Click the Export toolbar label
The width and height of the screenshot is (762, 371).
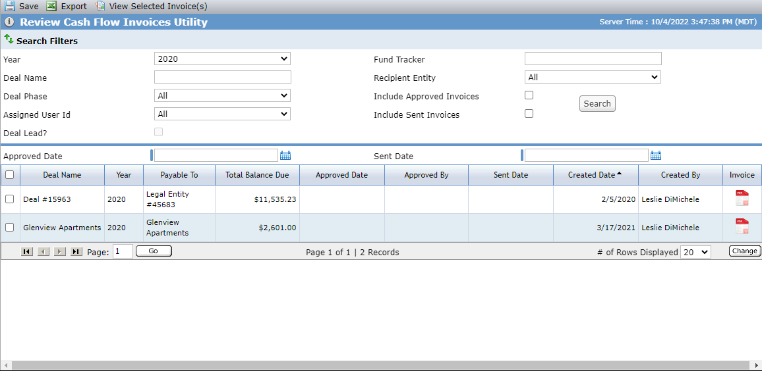(x=74, y=7)
